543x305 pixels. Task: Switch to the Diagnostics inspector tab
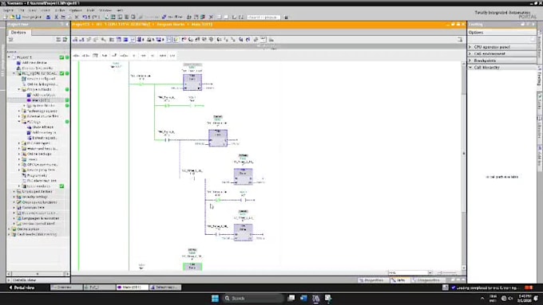point(428,280)
